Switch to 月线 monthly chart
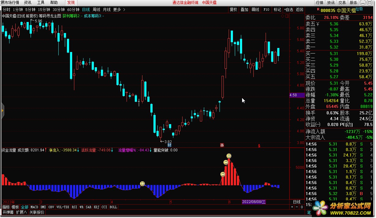The width and height of the screenshot is (376, 218). coord(107,9)
